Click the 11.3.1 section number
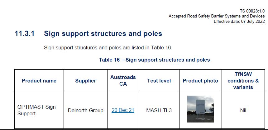The image size is (268, 130). [x=25, y=33]
